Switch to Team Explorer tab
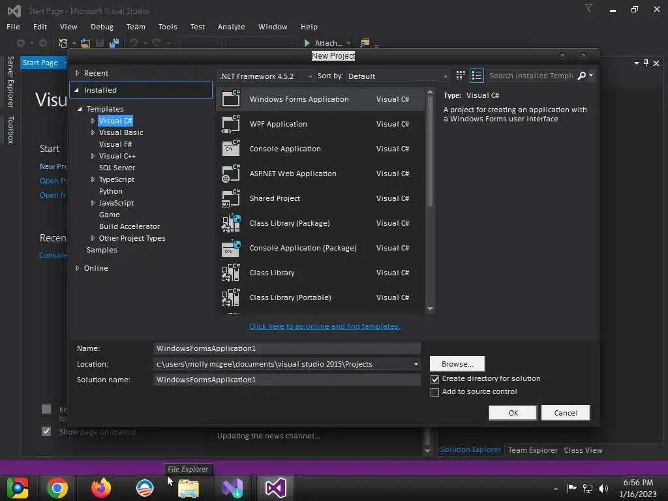Viewport: 668px width, 501px height. 532,450
